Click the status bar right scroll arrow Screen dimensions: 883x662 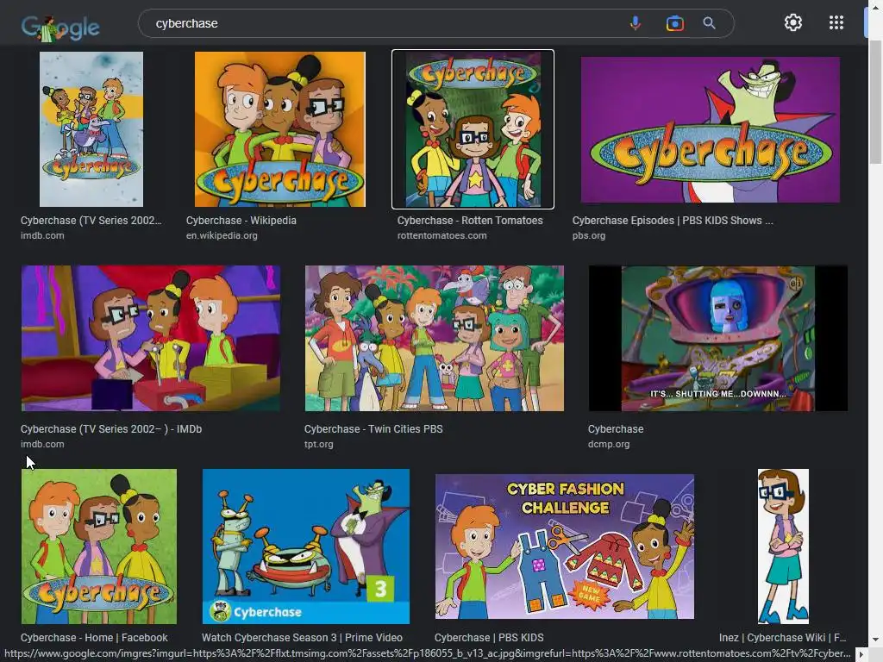pos(861,655)
